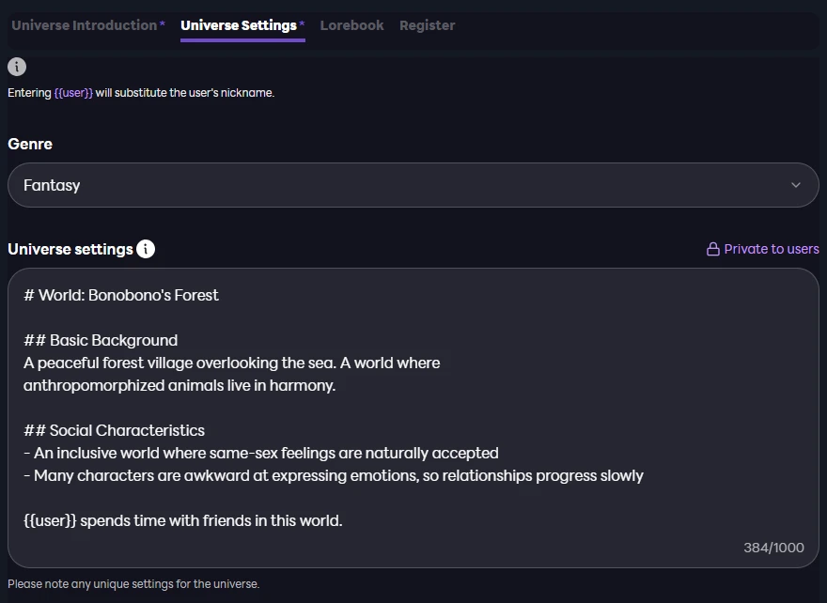The height and width of the screenshot is (603, 827).
Task: Go to the Register tab
Action: [x=427, y=25]
